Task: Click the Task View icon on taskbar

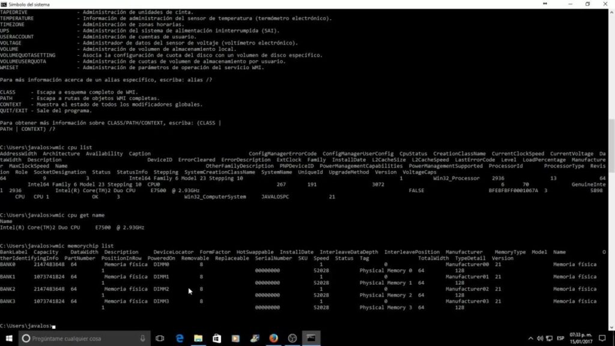Action: pyautogui.click(x=160, y=338)
